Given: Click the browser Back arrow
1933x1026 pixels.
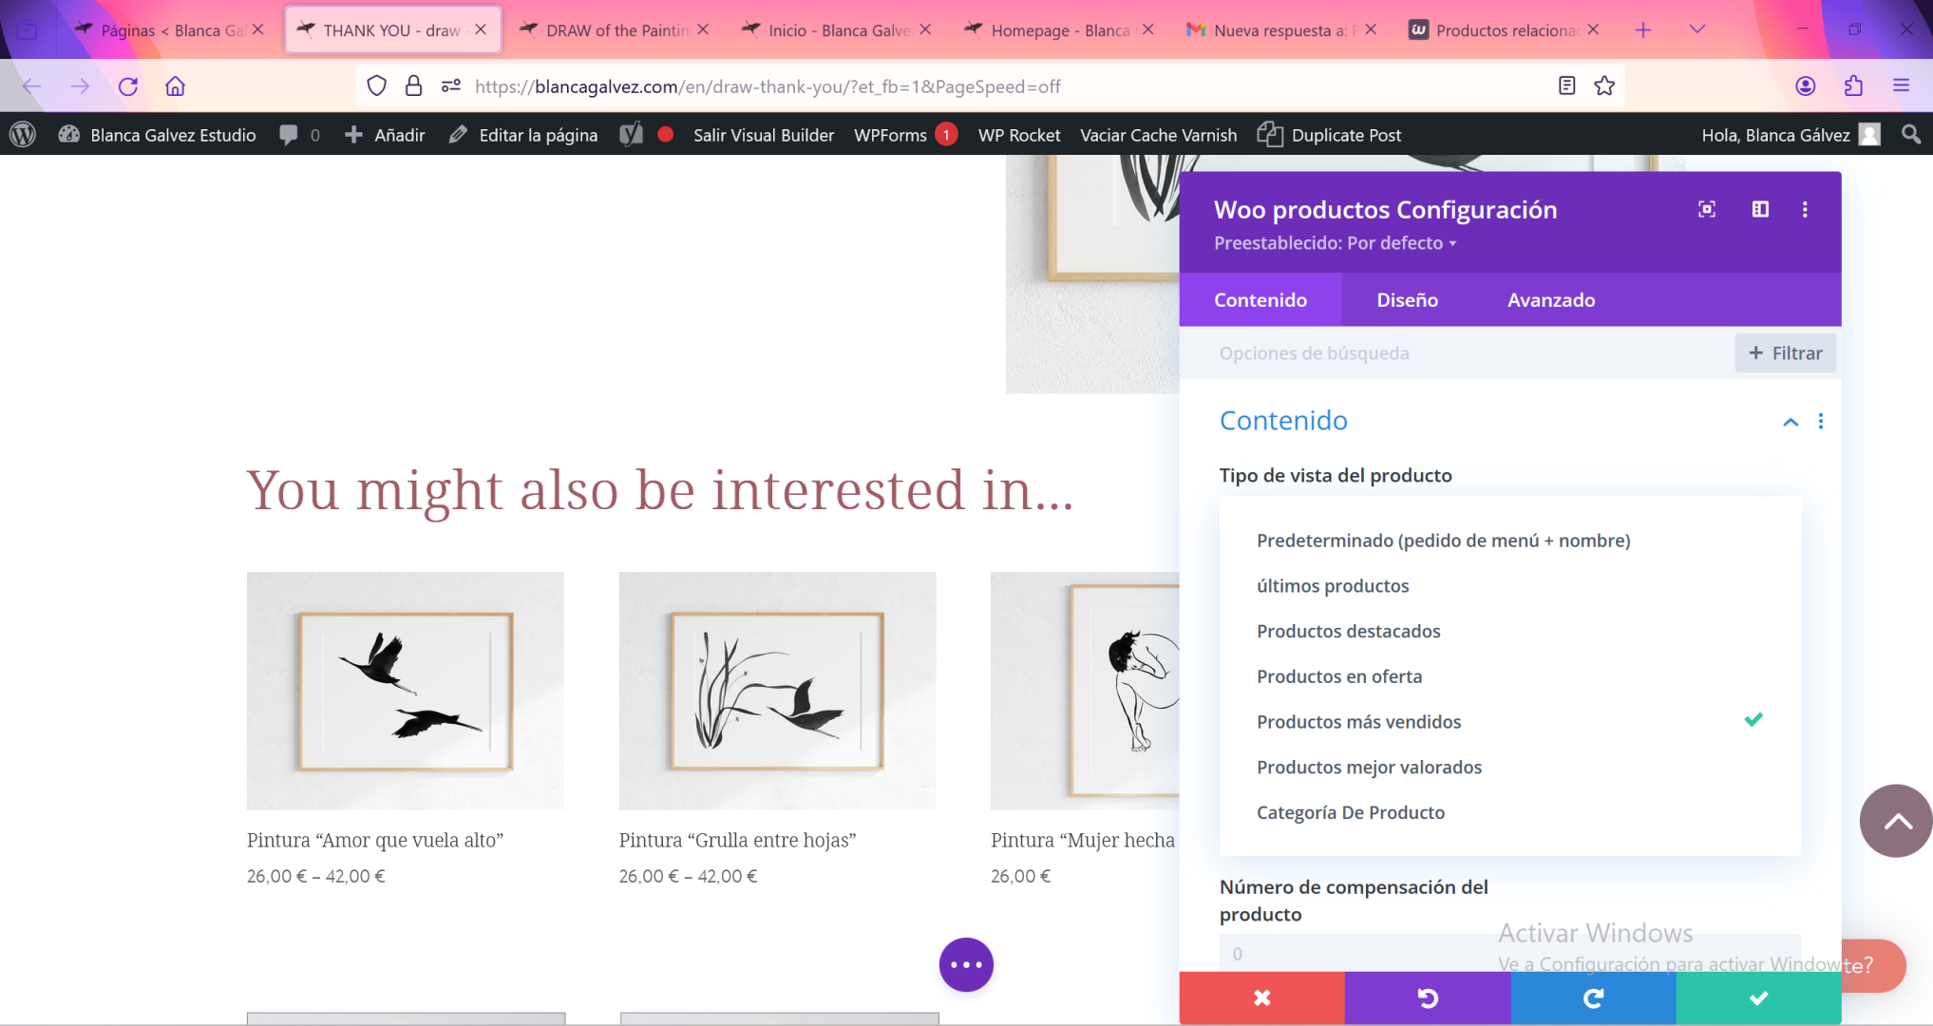Looking at the screenshot, I should (x=32, y=86).
